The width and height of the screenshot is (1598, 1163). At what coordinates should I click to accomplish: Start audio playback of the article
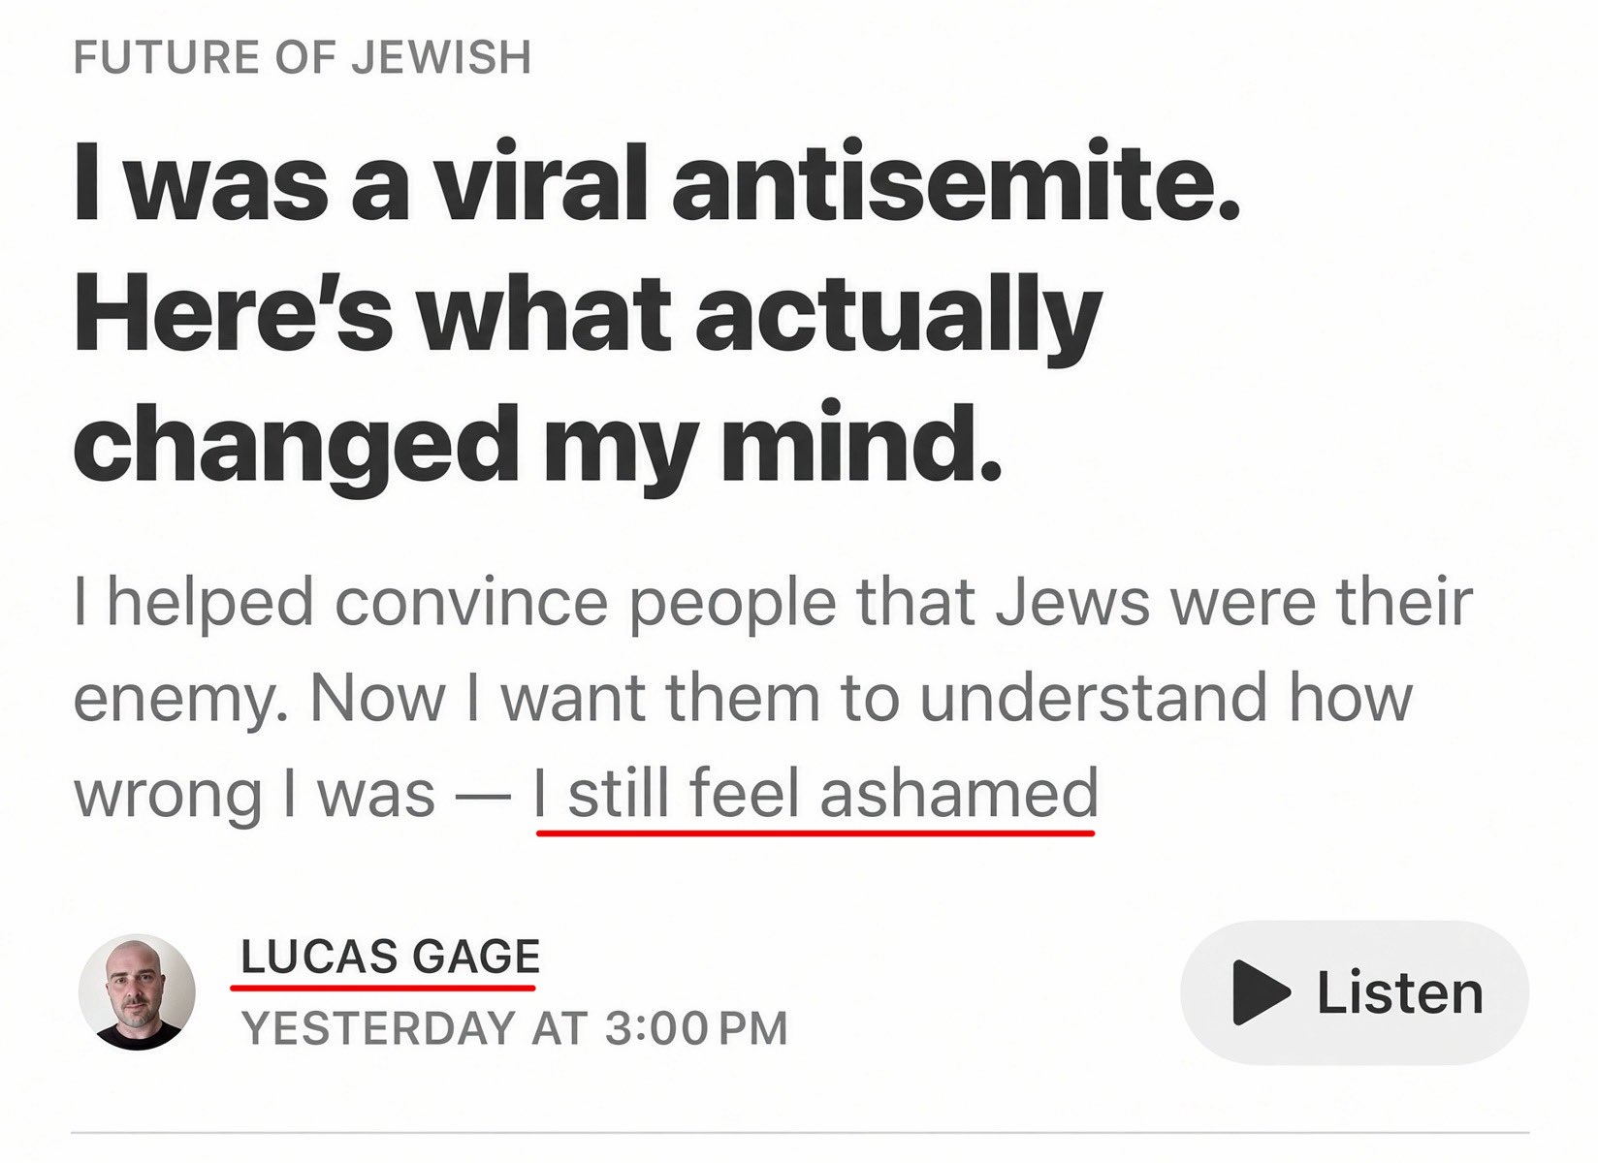click(x=1355, y=992)
